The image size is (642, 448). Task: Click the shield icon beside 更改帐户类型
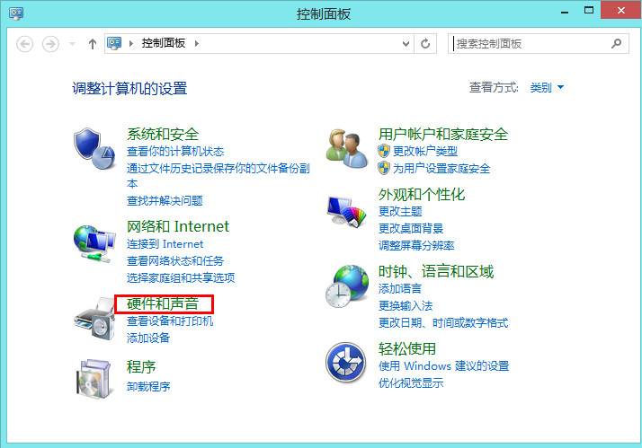[384, 151]
